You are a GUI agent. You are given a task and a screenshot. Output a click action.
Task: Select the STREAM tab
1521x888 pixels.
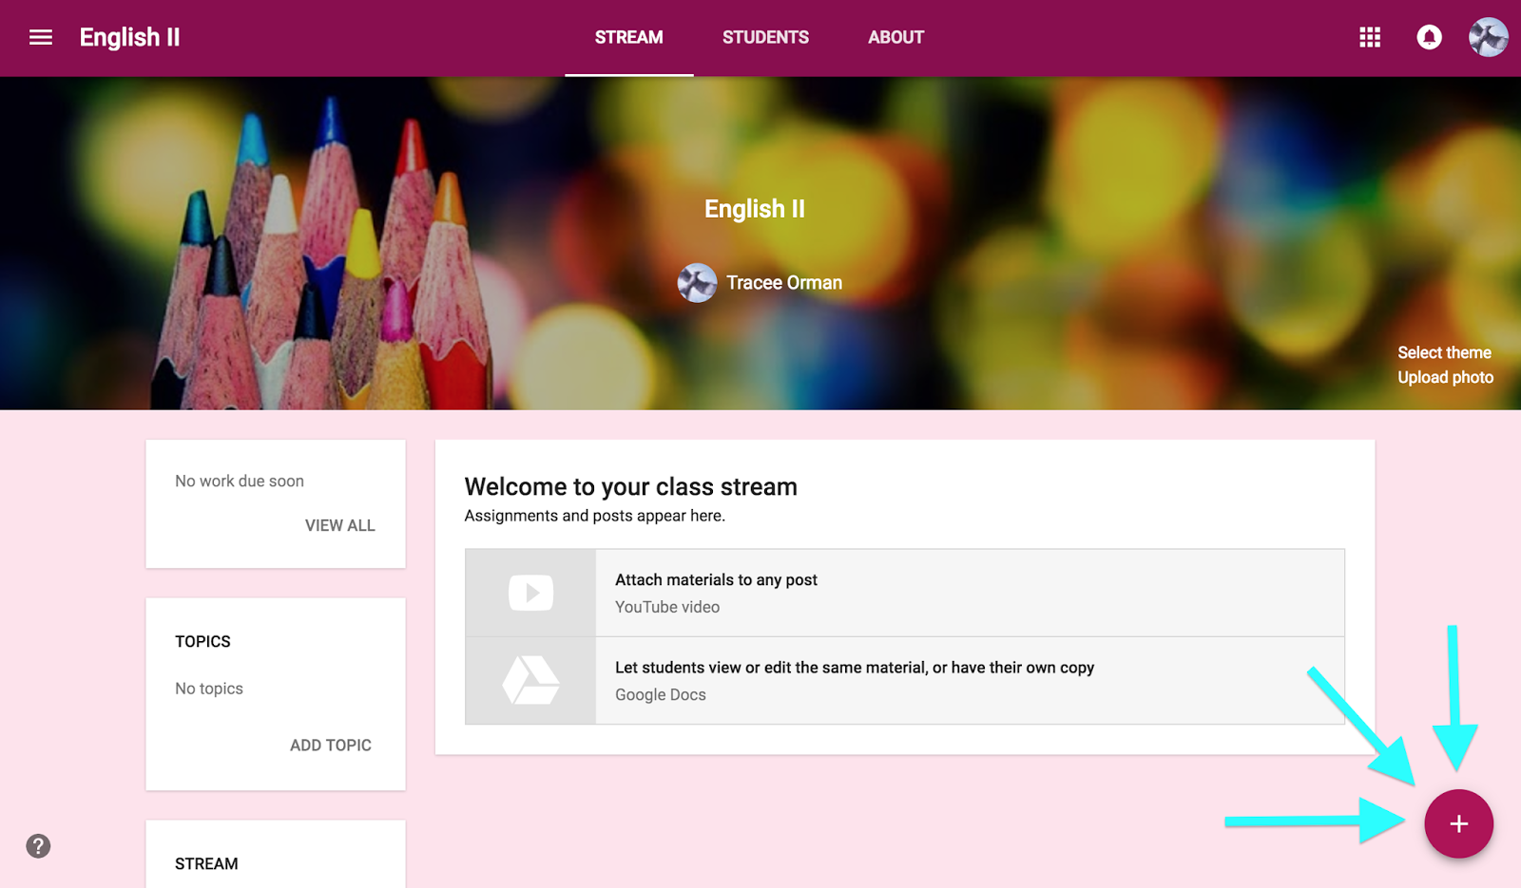[x=628, y=37]
